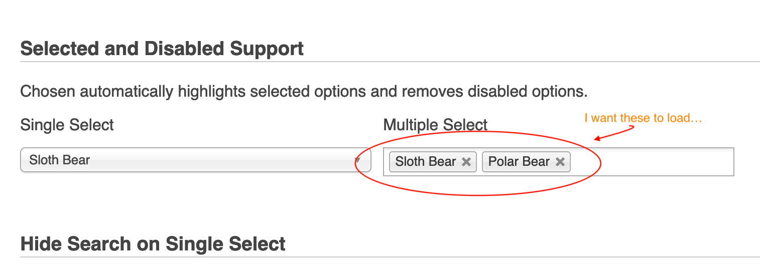Click the orange "I want these to load…" note
The height and width of the screenshot is (274, 760).
tap(643, 118)
